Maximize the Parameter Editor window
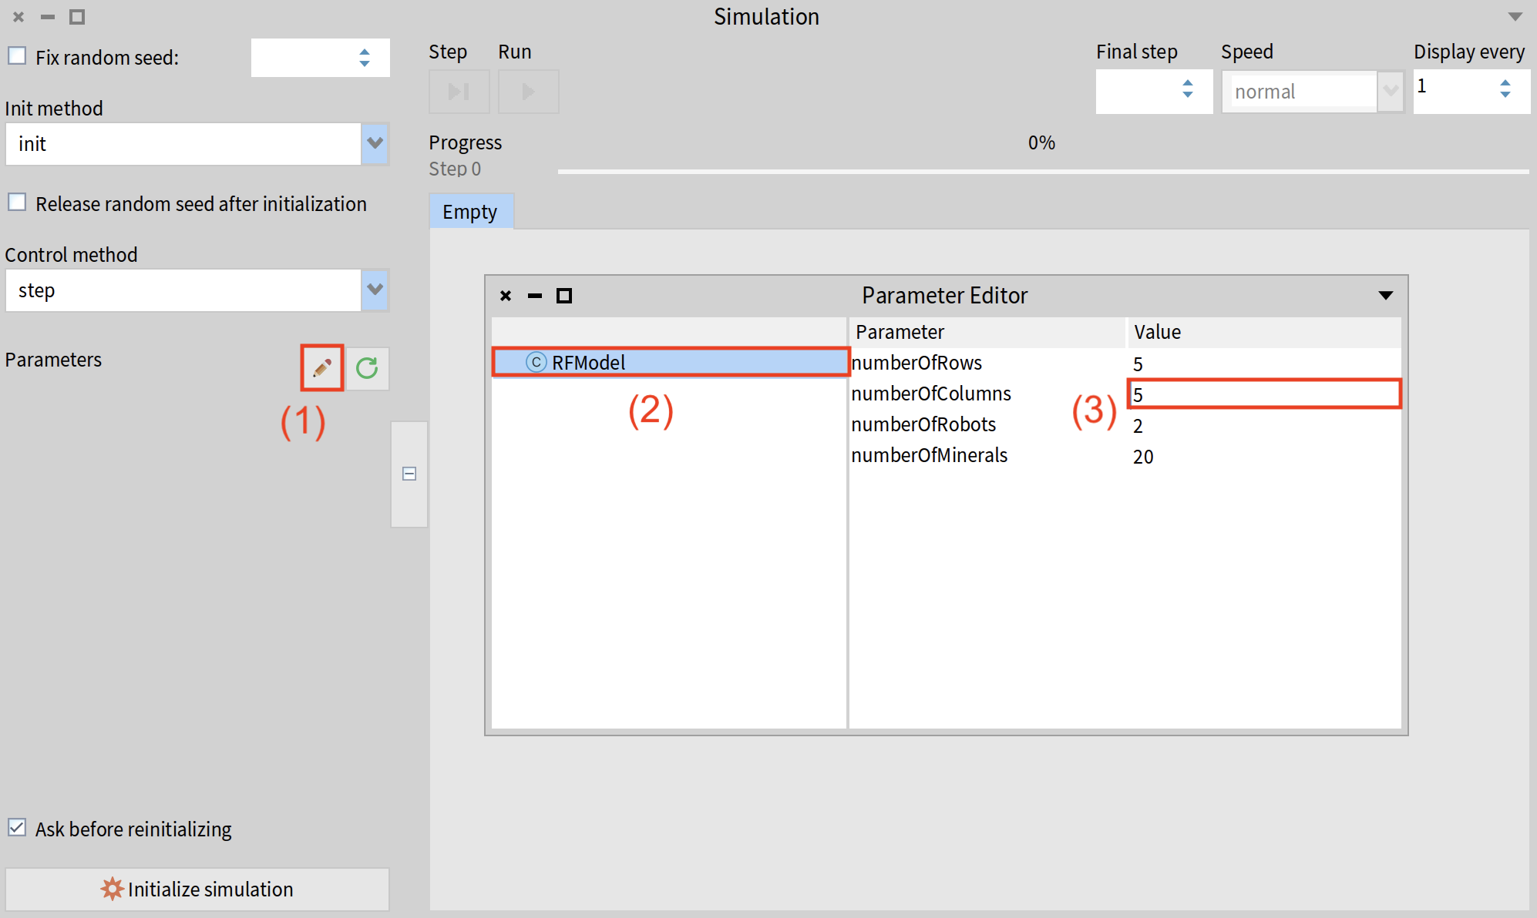The height and width of the screenshot is (918, 1537). point(564,296)
